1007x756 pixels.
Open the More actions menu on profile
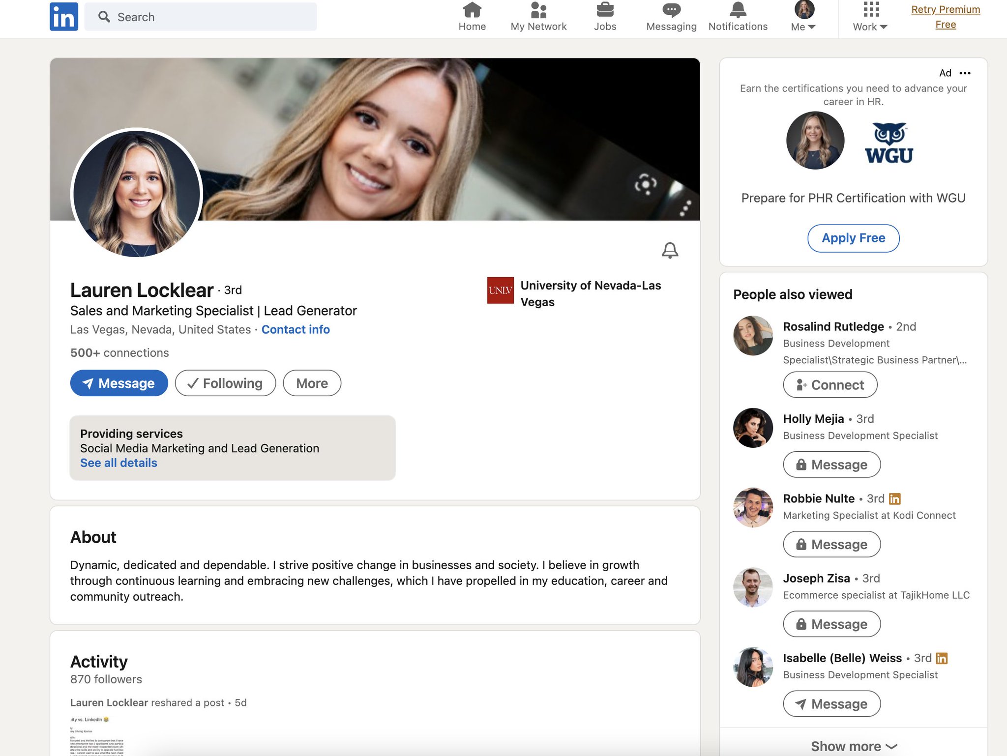[x=311, y=383]
